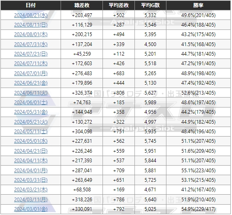Select the total value +276,483
232x215 pixels.
point(82,73)
